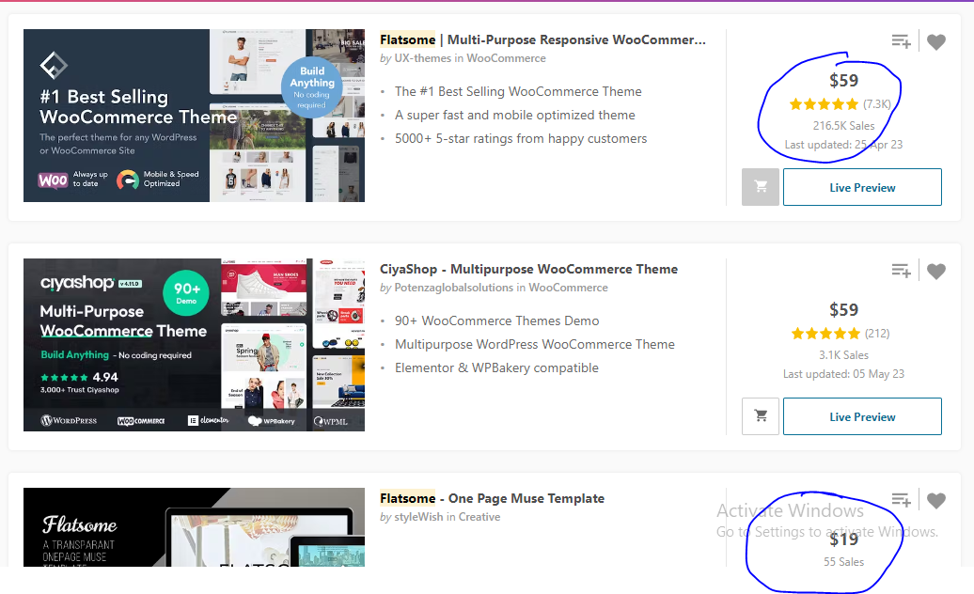Add CiyaShop theme to collection

901,271
